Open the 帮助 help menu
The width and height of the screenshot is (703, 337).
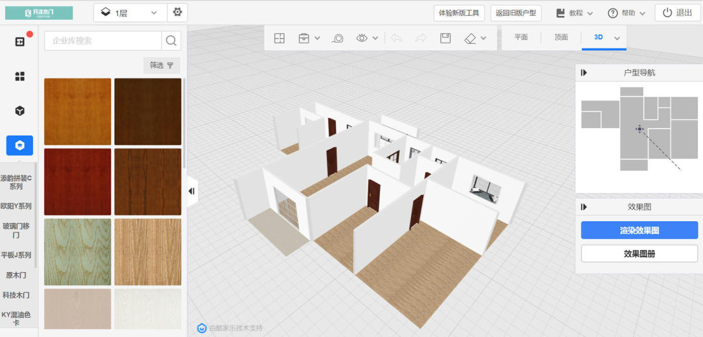[626, 13]
